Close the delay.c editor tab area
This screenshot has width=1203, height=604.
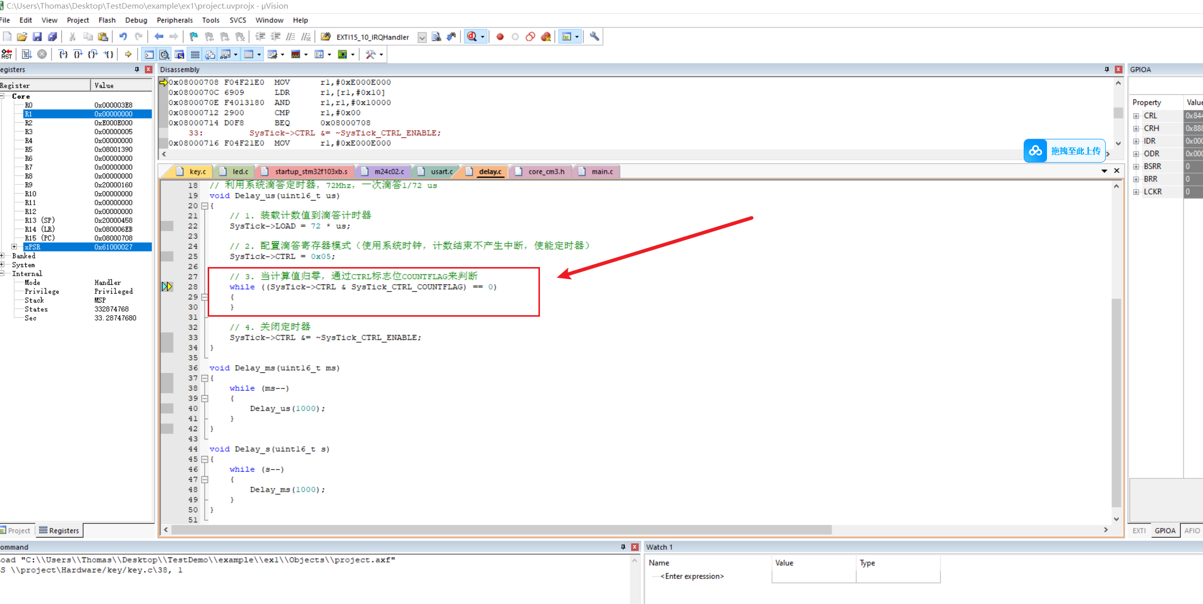(x=1116, y=171)
